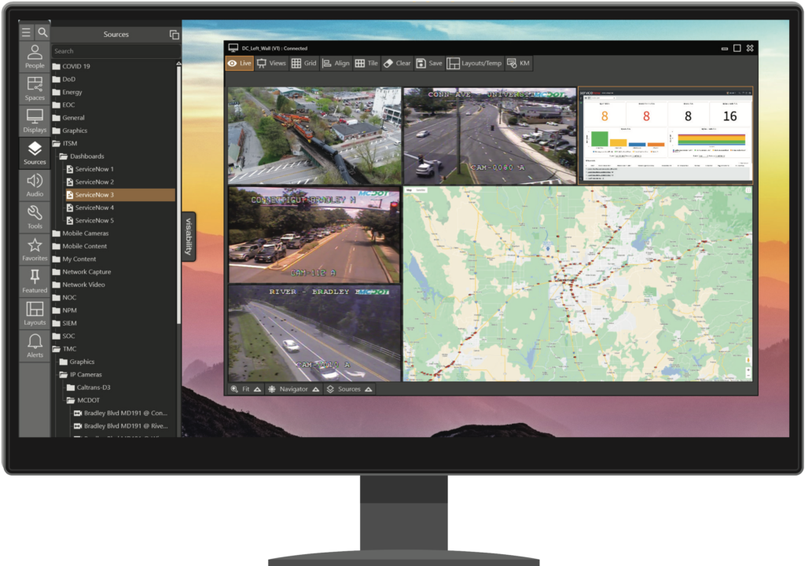Screen dimensions: 805x566
Task: Click the Save button
Action: tap(429, 64)
